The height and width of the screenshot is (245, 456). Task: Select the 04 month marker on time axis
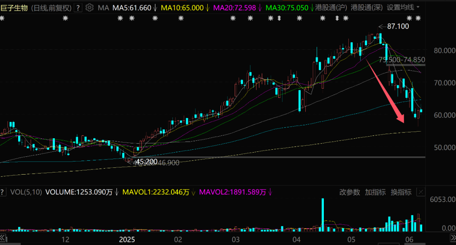[x=296, y=240]
